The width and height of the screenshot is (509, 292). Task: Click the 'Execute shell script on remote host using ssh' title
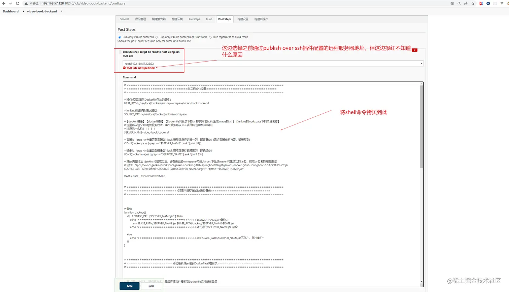click(x=151, y=52)
